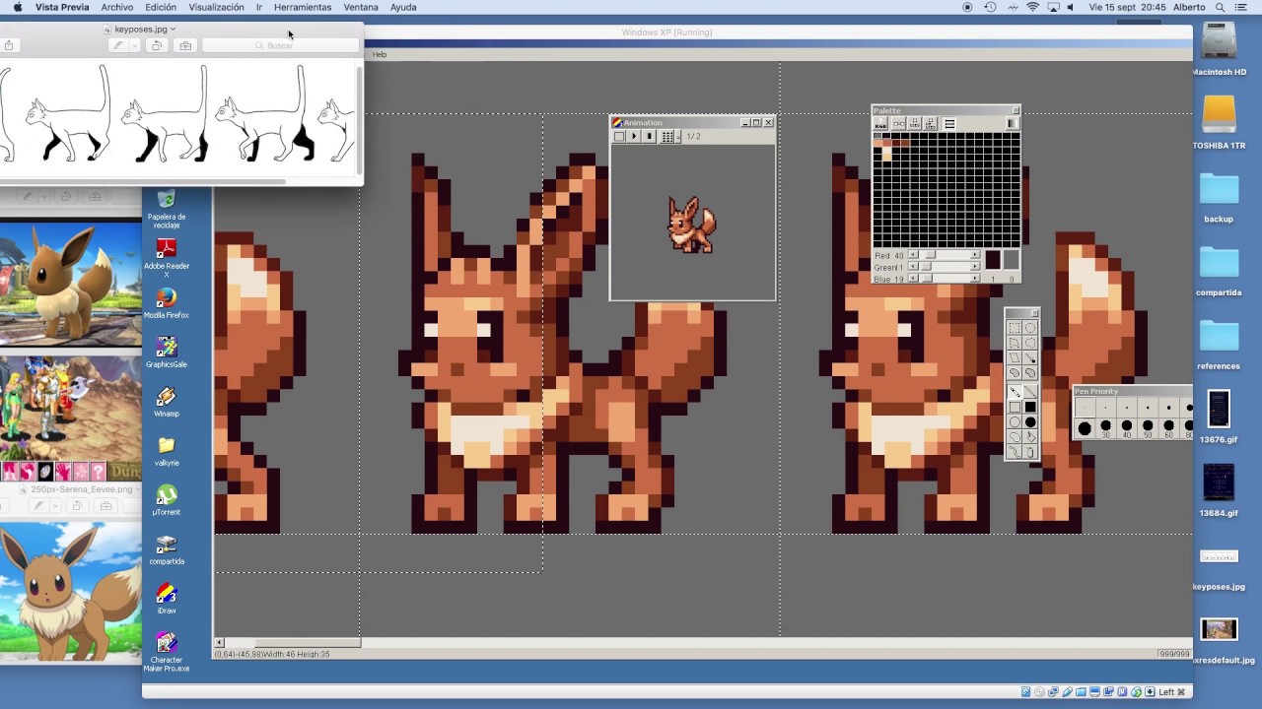
Task: Click the frame grid icon in Animation window
Action: pyautogui.click(x=667, y=136)
